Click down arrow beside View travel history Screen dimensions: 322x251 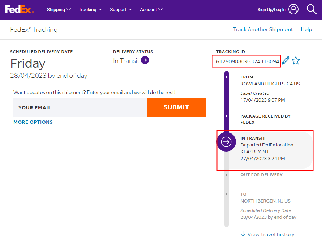tap(243, 234)
